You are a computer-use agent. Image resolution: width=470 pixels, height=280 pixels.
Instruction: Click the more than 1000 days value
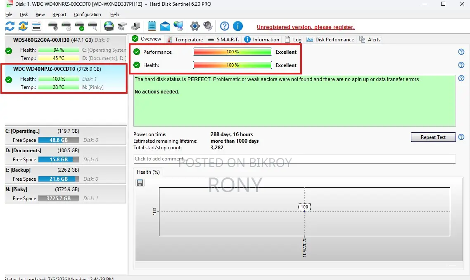point(235,141)
